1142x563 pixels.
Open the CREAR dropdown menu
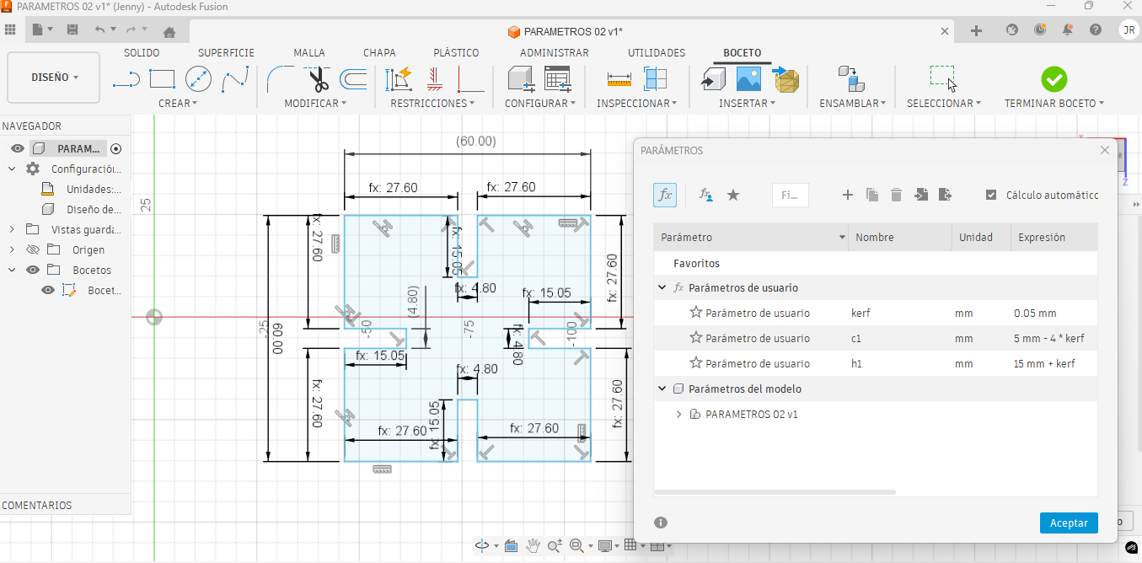(177, 104)
